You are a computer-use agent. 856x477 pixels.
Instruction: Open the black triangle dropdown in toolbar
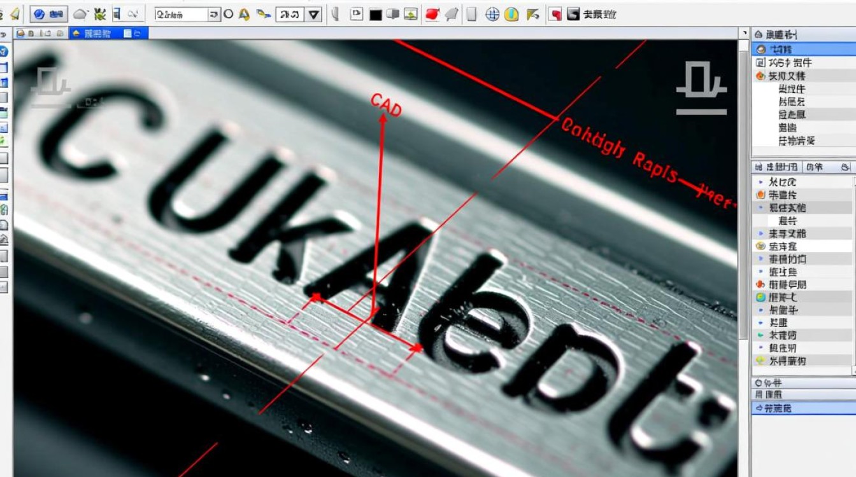(314, 15)
